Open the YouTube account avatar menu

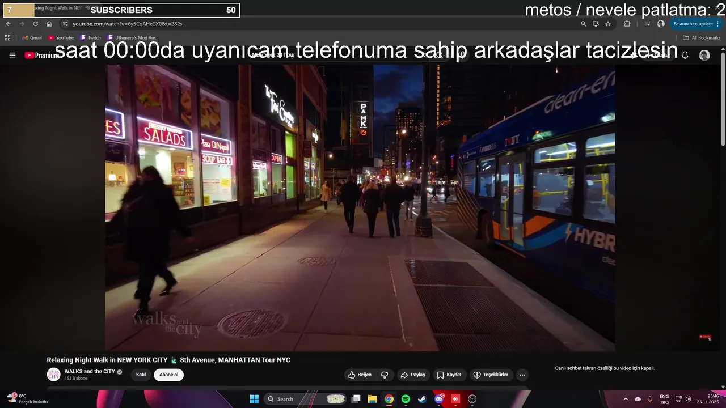click(704, 55)
